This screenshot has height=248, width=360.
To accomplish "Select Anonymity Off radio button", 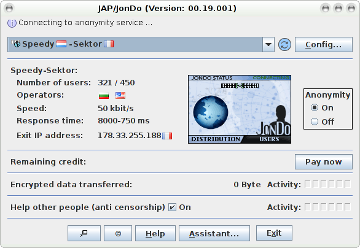I will tap(315, 122).
